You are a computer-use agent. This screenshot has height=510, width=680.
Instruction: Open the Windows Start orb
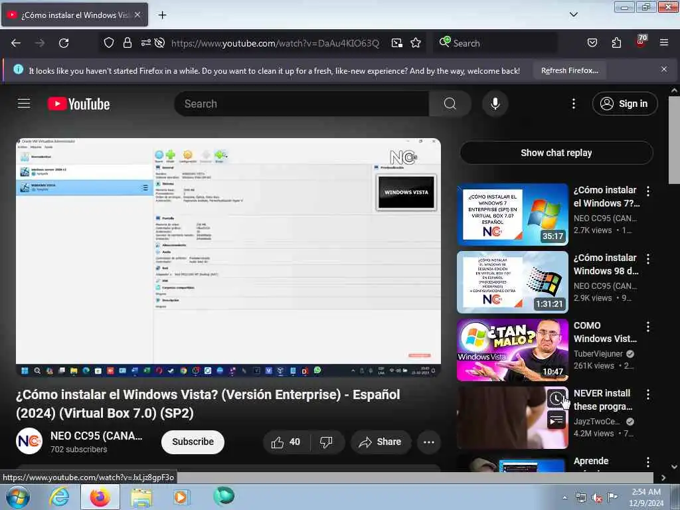coord(18,497)
